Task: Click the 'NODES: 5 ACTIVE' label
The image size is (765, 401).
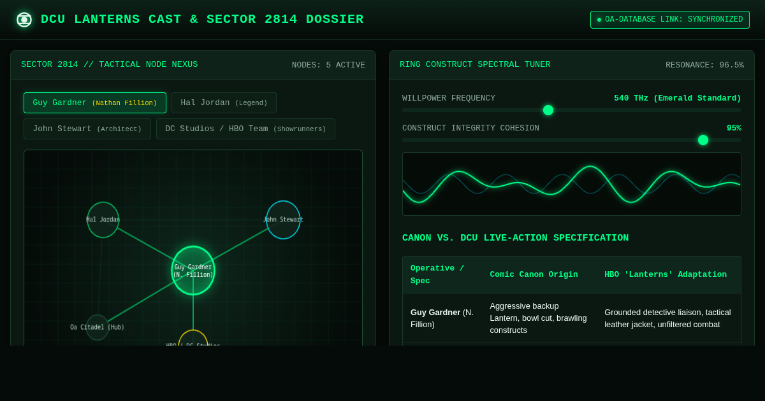Action: (x=328, y=65)
